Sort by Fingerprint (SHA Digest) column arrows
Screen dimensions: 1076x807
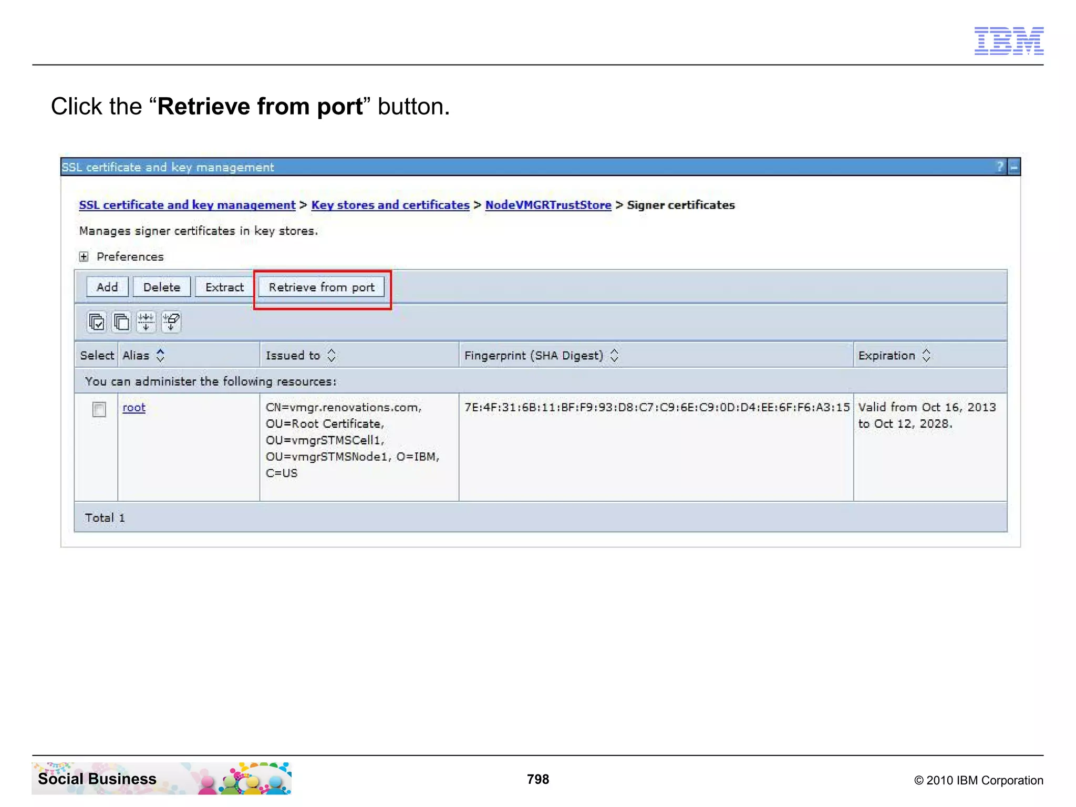(x=614, y=355)
